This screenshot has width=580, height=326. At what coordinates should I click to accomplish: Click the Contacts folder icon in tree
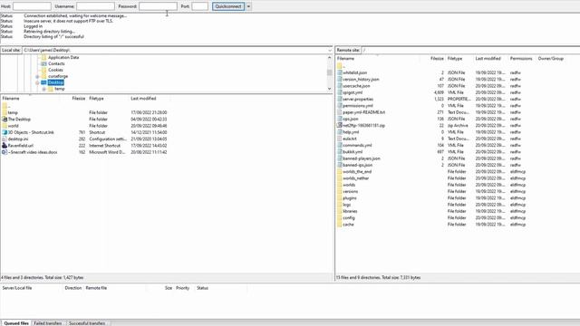point(44,64)
